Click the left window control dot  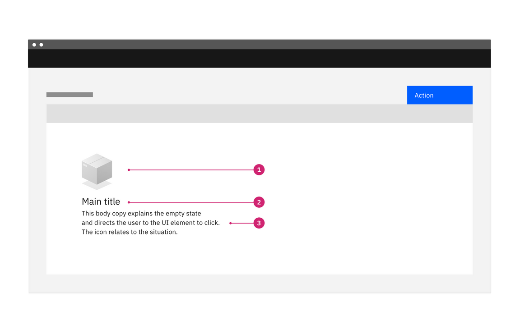point(35,44)
